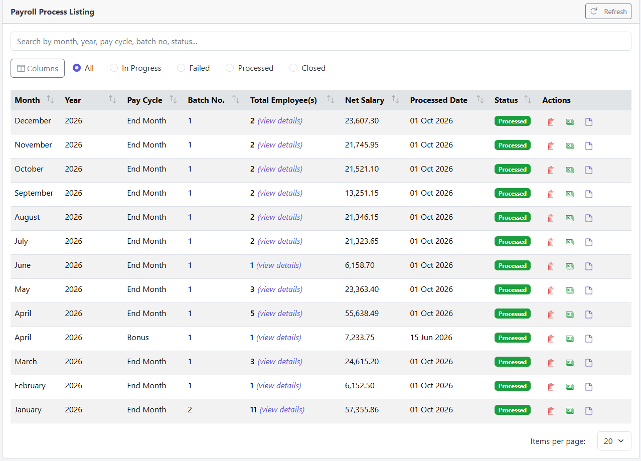Delete the April Bonus payroll entry

tap(551, 339)
